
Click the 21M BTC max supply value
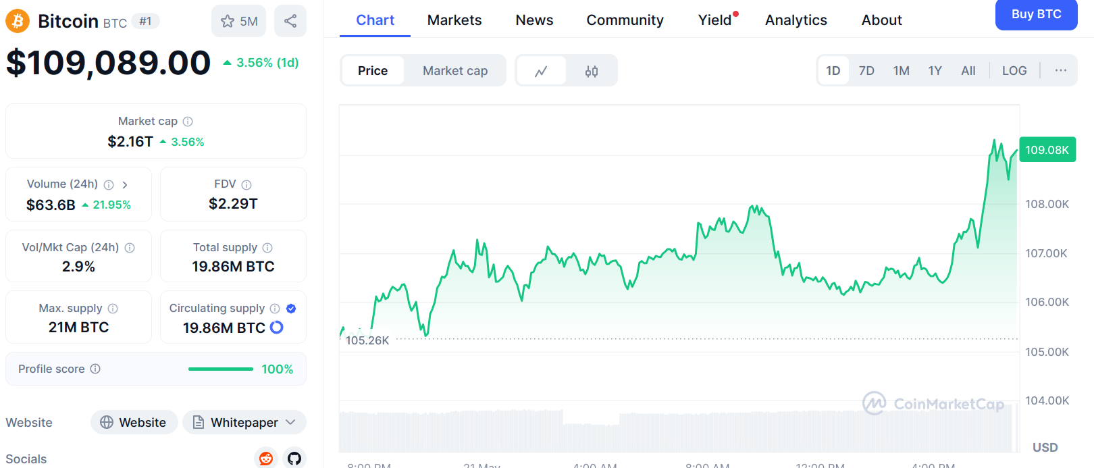[x=78, y=328]
